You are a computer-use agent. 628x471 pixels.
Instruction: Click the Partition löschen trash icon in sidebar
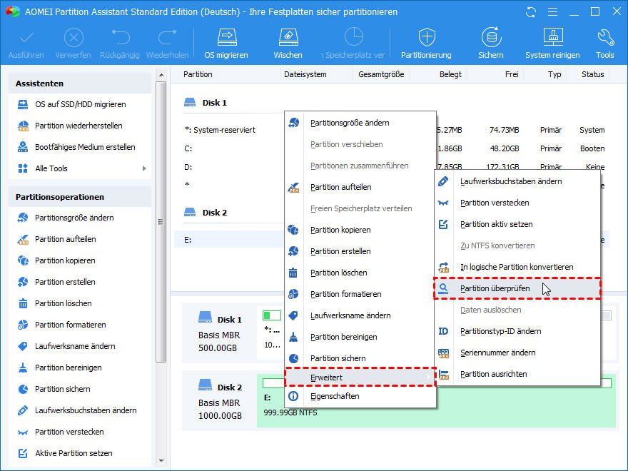pyautogui.click(x=23, y=303)
